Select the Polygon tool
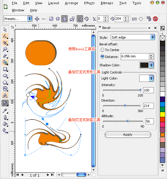The width and height of the screenshot is (167, 179). pyautogui.click(x=5, y=82)
